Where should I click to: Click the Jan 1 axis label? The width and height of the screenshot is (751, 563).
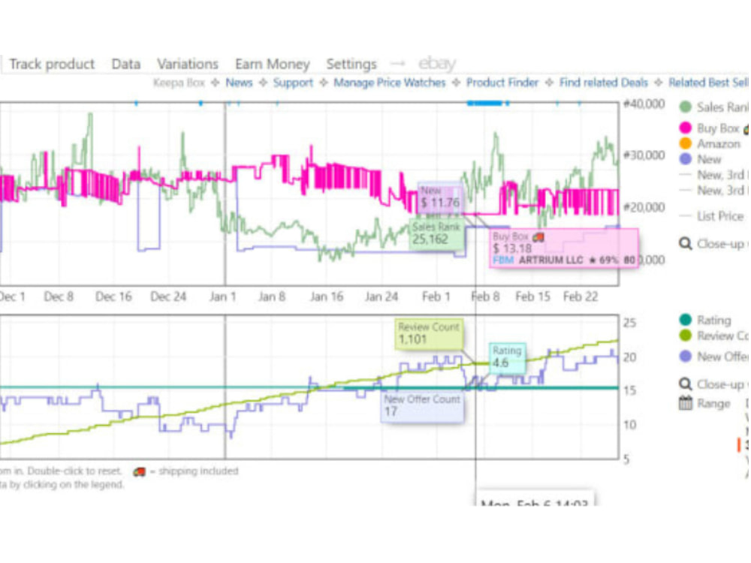pyautogui.click(x=223, y=297)
